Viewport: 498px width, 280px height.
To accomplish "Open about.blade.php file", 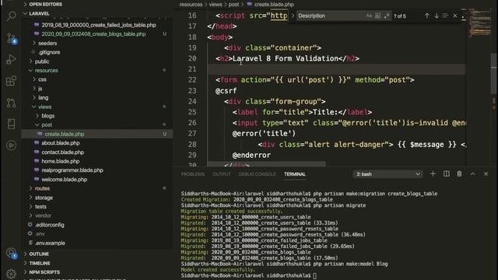I will coord(61,143).
